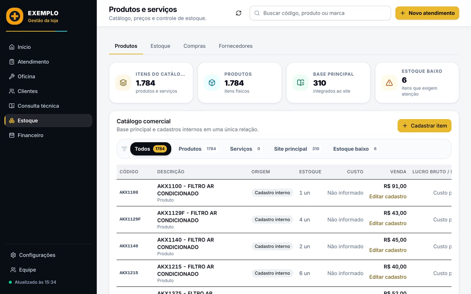Click Editar cadastro for AKX1140 row
Image resolution: width=471 pixels, height=294 pixels.
coord(388,250)
